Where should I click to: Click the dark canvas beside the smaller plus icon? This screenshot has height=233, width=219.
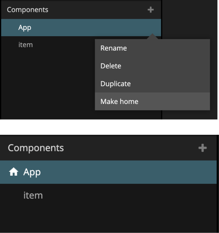(x=190, y=14)
